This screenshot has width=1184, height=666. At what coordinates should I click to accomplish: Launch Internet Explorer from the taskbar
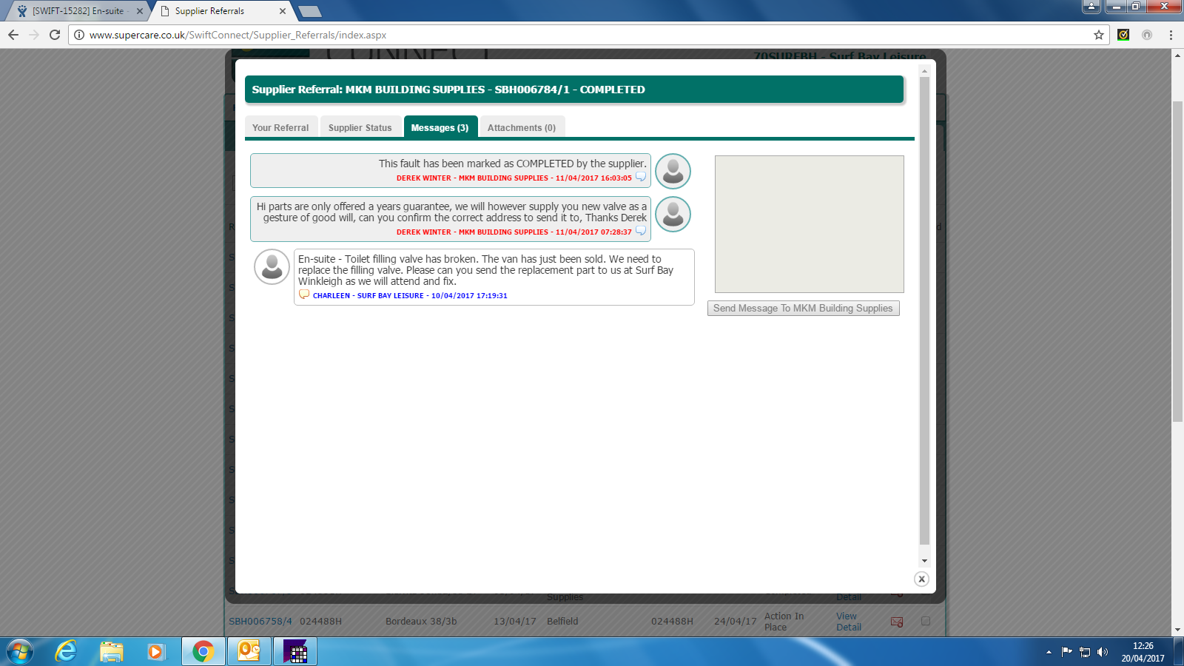(x=67, y=652)
